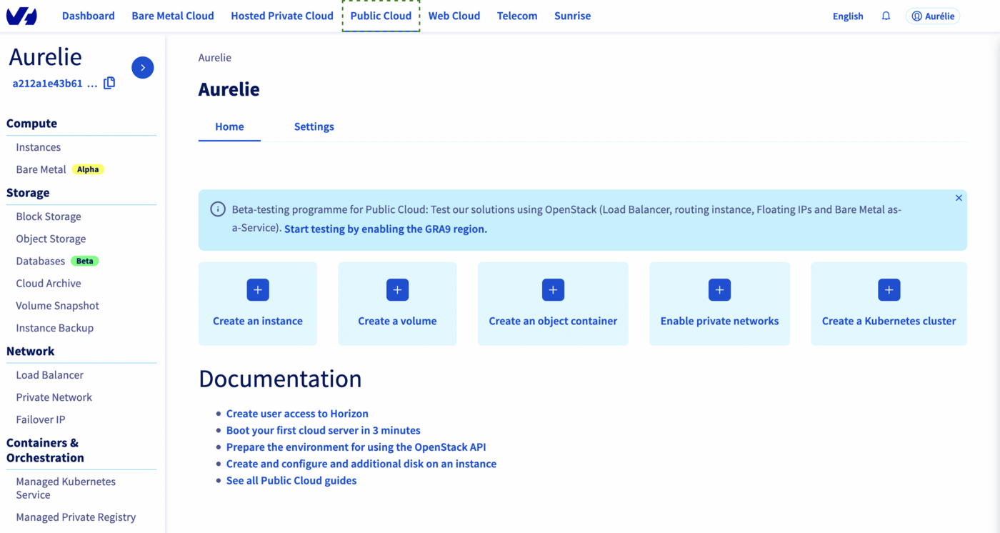See all Public Cloud guides
This screenshot has width=1000, height=533.
[x=291, y=480]
